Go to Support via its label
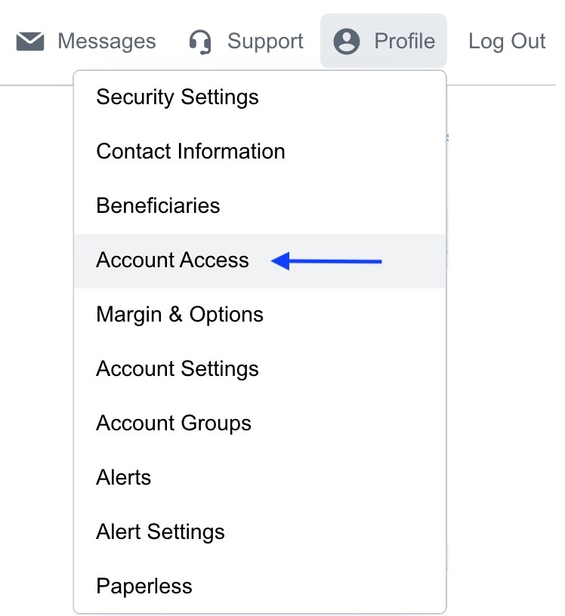This screenshot has height=616, width=565. (265, 41)
